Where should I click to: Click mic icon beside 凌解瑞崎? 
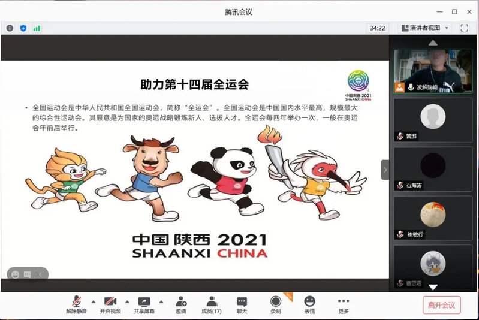(411, 87)
